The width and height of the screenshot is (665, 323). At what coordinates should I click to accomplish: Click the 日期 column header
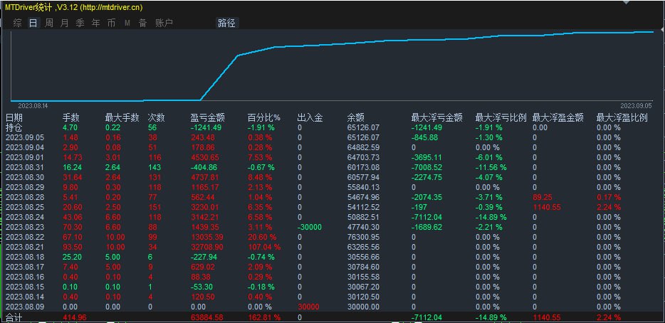[x=14, y=118]
